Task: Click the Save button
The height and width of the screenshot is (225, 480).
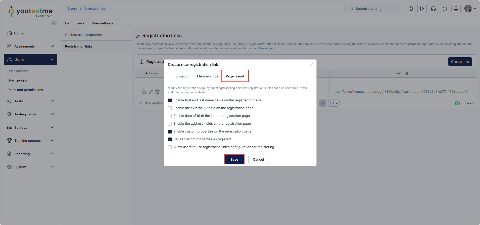Action: 234,159
